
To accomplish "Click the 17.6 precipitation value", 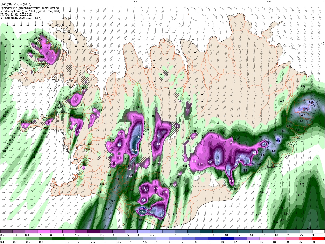I will (x=143, y=212).
